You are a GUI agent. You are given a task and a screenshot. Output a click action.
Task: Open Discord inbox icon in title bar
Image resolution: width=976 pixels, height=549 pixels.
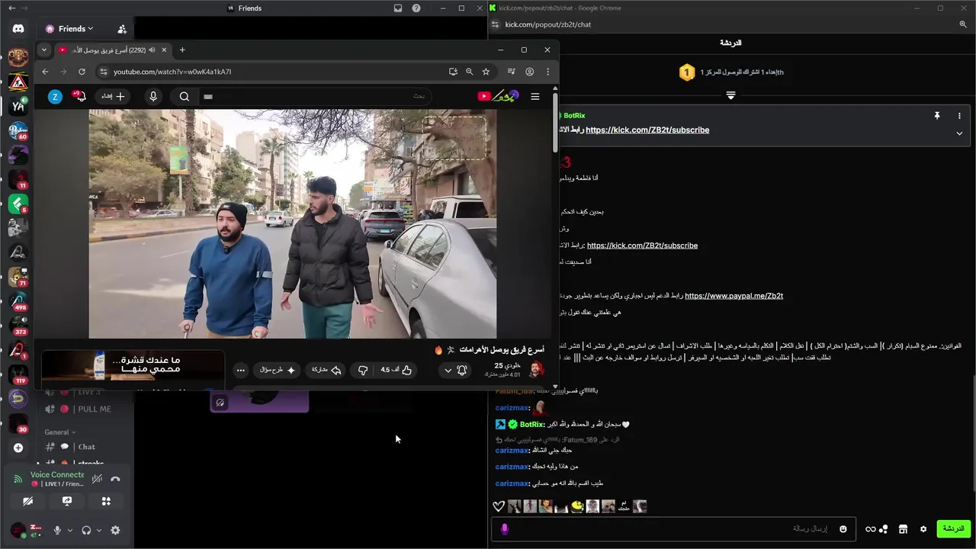tap(397, 8)
